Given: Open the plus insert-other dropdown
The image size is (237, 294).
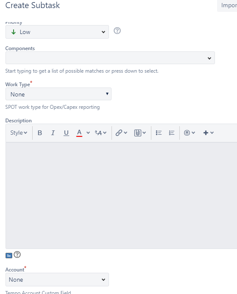Looking at the screenshot, I should coord(208,133).
